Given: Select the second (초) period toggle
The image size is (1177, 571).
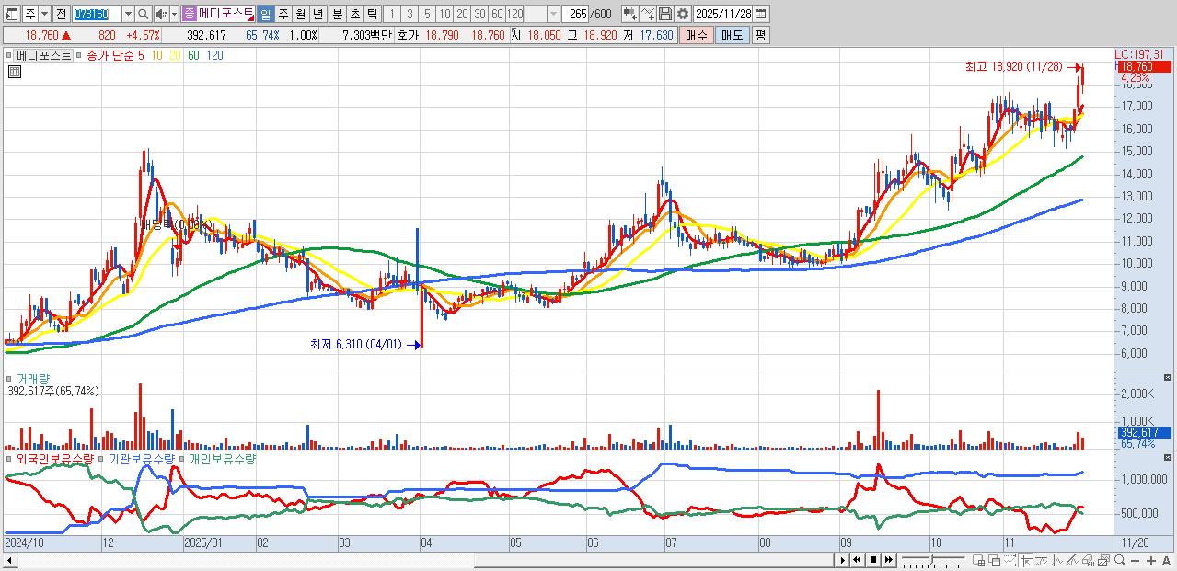Looking at the screenshot, I should pos(354,14).
